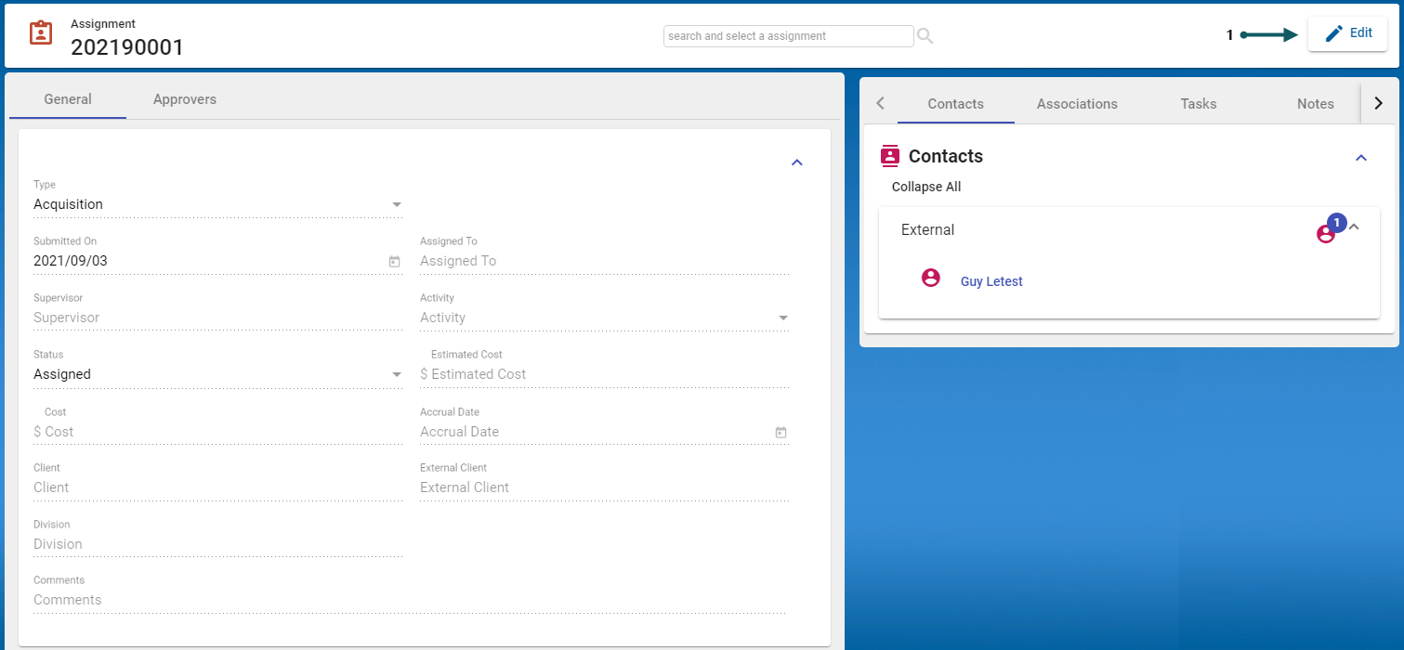Switch to the Approvers tab

point(184,99)
